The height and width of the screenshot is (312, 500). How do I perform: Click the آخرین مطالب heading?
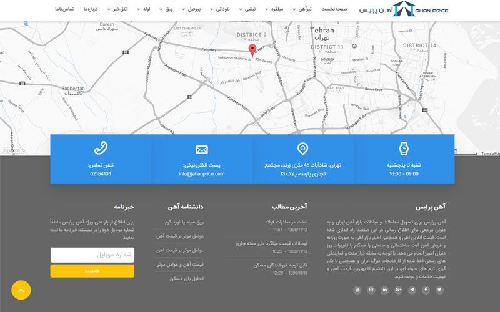coord(289,207)
